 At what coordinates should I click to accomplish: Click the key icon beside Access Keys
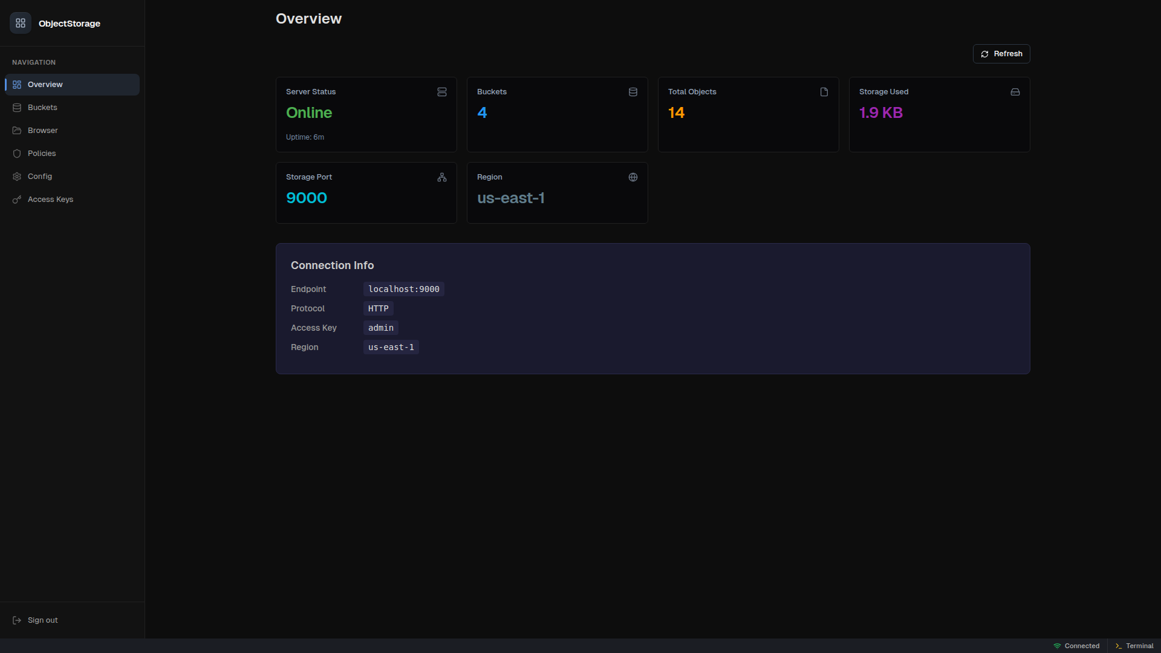17,200
